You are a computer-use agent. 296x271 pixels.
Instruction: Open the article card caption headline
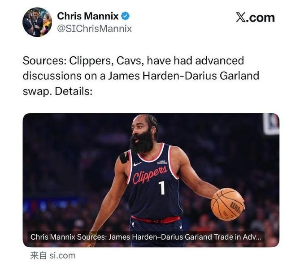[146, 237]
